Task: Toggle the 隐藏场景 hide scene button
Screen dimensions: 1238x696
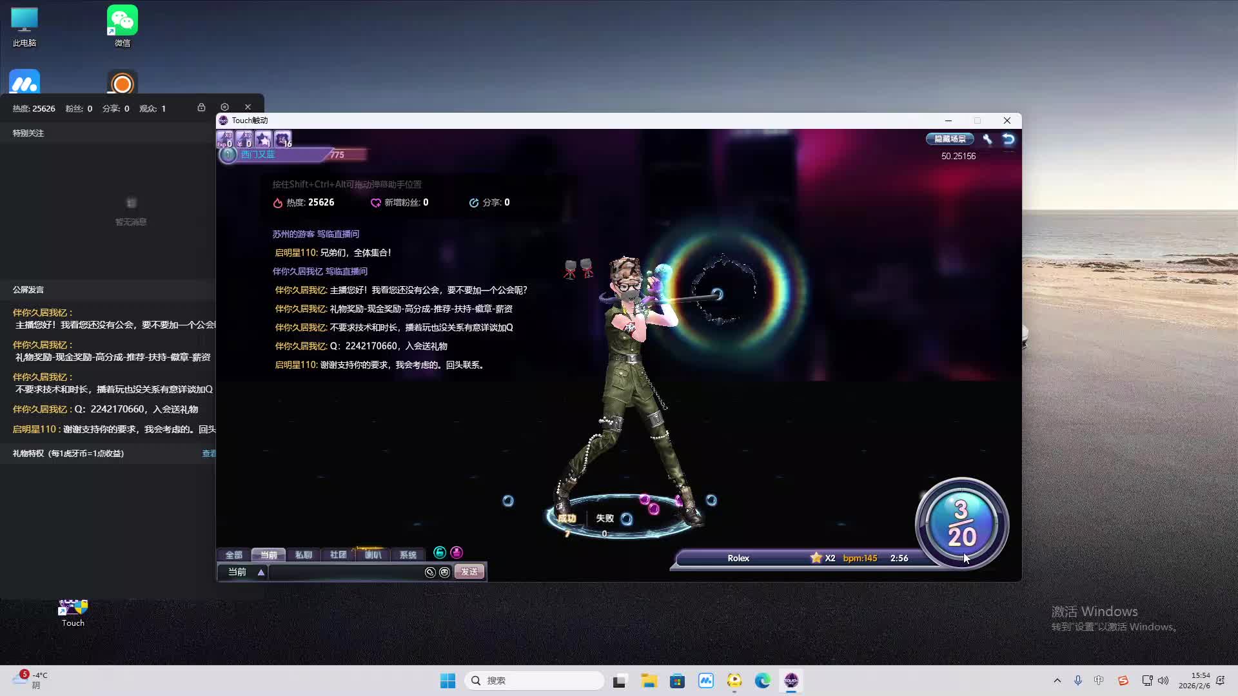Action: (x=950, y=139)
